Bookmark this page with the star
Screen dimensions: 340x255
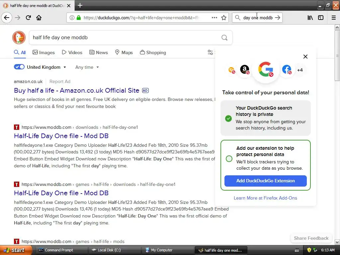point(224,18)
